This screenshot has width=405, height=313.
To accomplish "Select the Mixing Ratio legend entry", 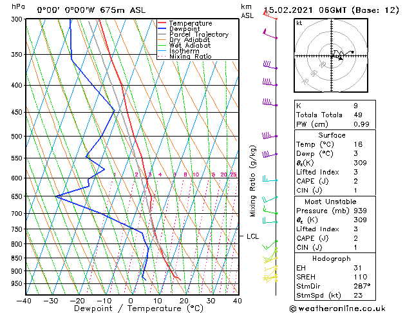I will point(191,57).
